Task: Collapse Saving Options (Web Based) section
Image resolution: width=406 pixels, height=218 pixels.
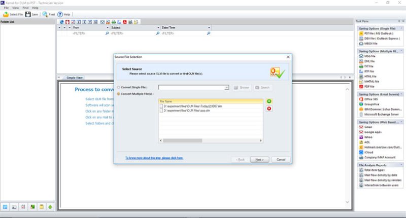Action: coord(401,122)
